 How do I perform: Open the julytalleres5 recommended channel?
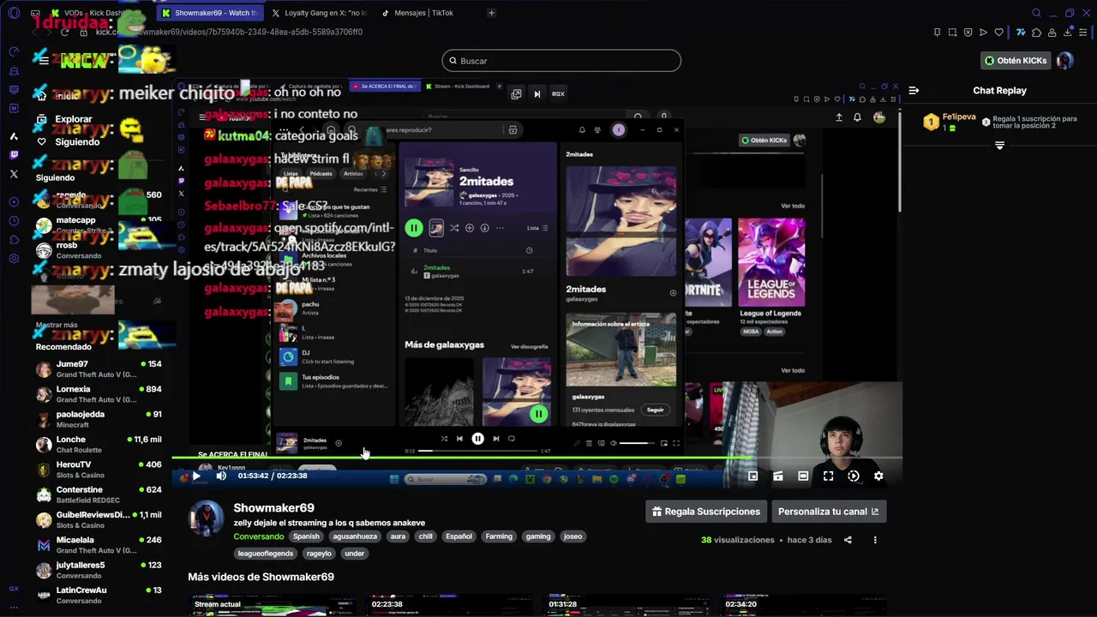pyautogui.click(x=98, y=570)
